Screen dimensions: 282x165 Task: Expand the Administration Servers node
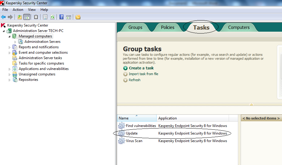15,42
